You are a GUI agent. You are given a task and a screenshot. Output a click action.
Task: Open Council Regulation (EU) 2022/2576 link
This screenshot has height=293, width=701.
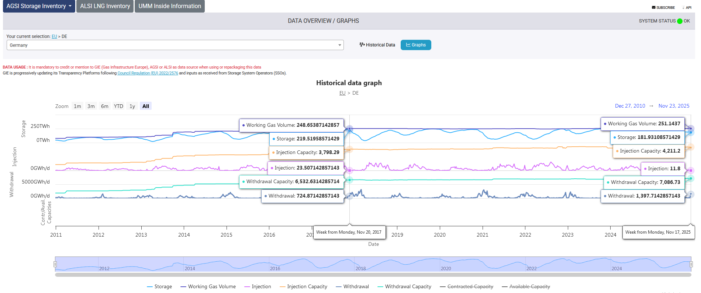pyautogui.click(x=148, y=73)
